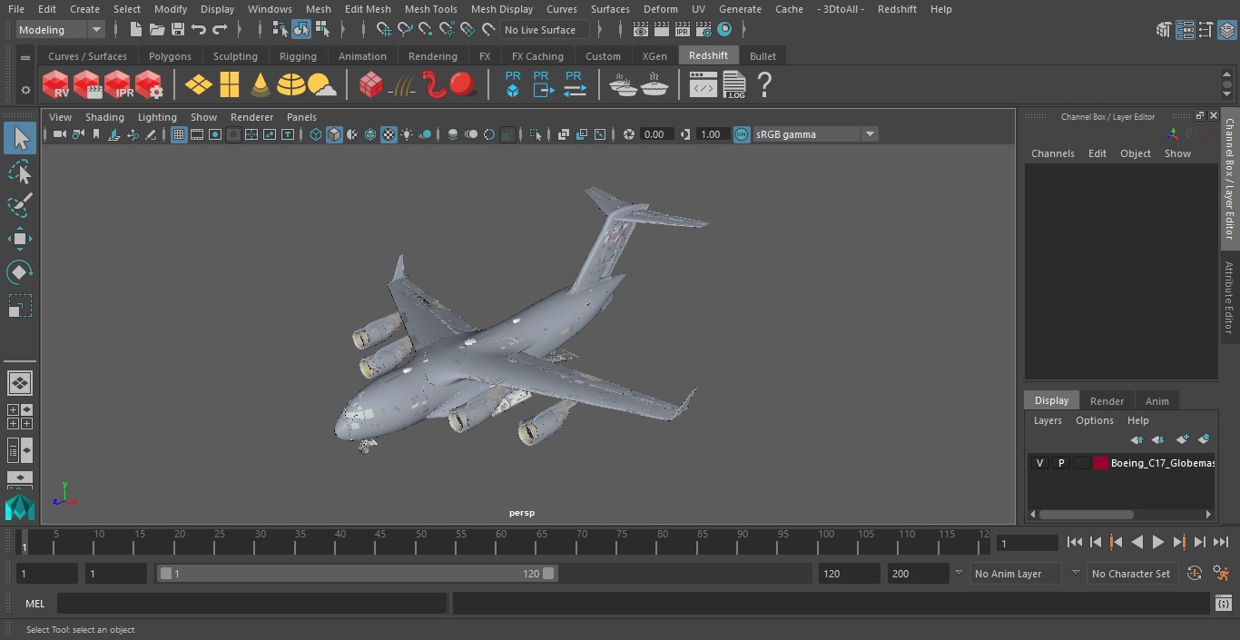Viewport: 1240px width, 640px height.
Task: Open Layers menu in Layer Editor
Action: click(x=1048, y=420)
